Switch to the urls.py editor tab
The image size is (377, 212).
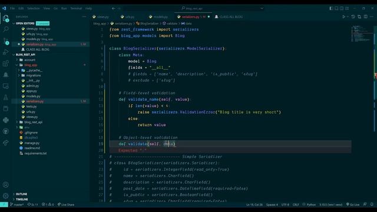click(x=130, y=17)
